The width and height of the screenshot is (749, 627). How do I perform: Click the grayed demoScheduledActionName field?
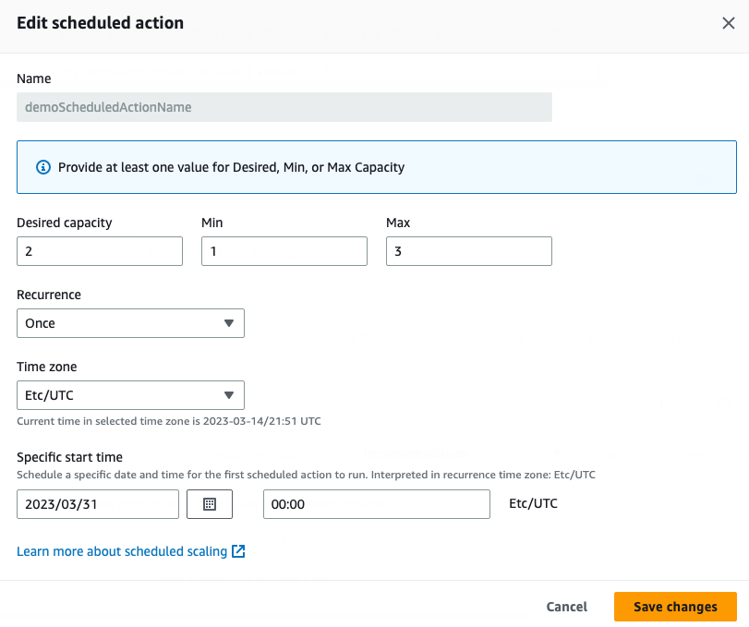(x=284, y=107)
